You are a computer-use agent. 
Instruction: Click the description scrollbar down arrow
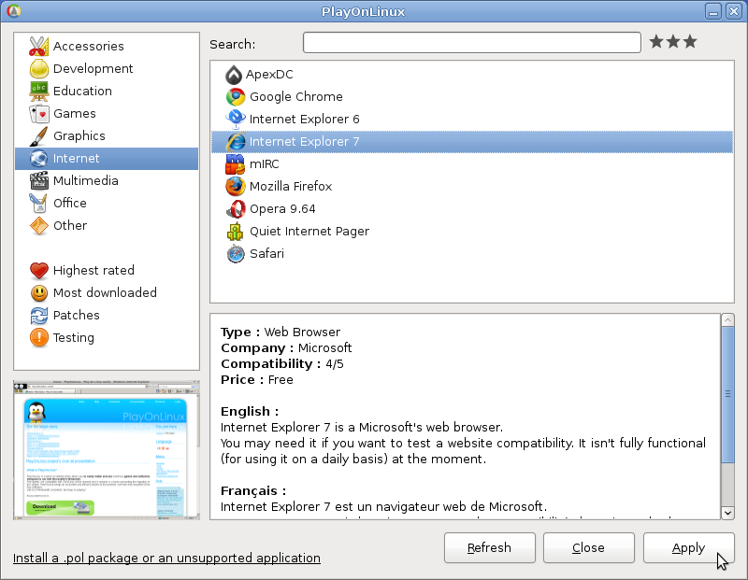pos(727,514)
